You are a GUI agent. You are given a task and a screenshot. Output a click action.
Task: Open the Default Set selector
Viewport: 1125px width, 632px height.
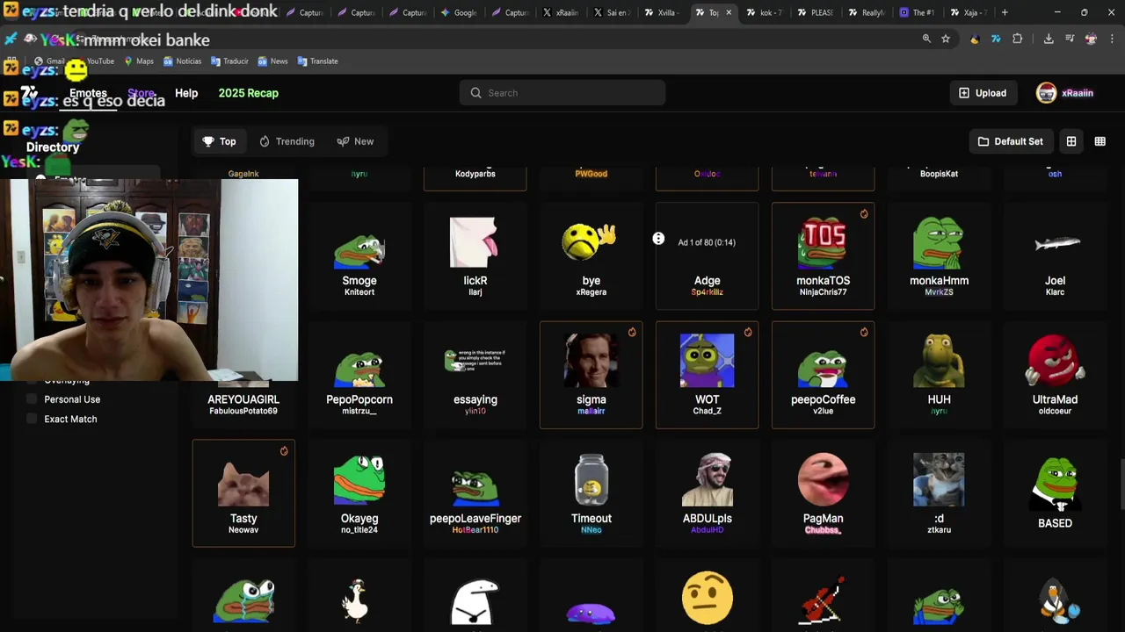1010,141
